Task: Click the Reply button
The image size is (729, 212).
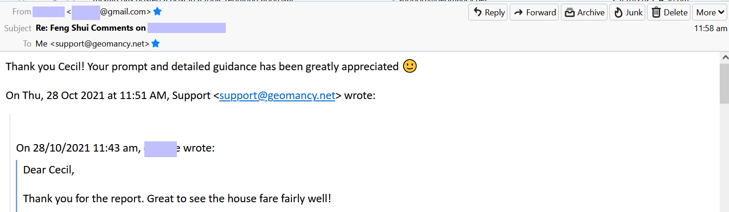Action: click(x=488, y=13)
